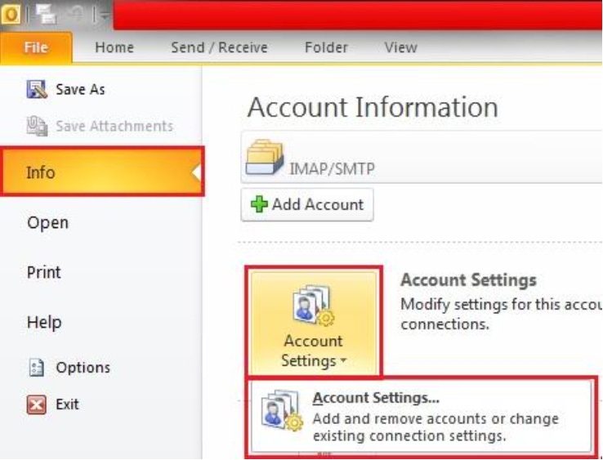603x460 pixels.
Task: Click the Options sheet icon
Action: coord(37,368)
